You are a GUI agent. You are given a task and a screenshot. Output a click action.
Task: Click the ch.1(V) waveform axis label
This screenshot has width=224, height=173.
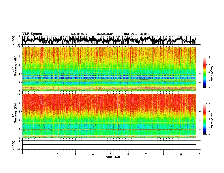click(x=14, y=40)
